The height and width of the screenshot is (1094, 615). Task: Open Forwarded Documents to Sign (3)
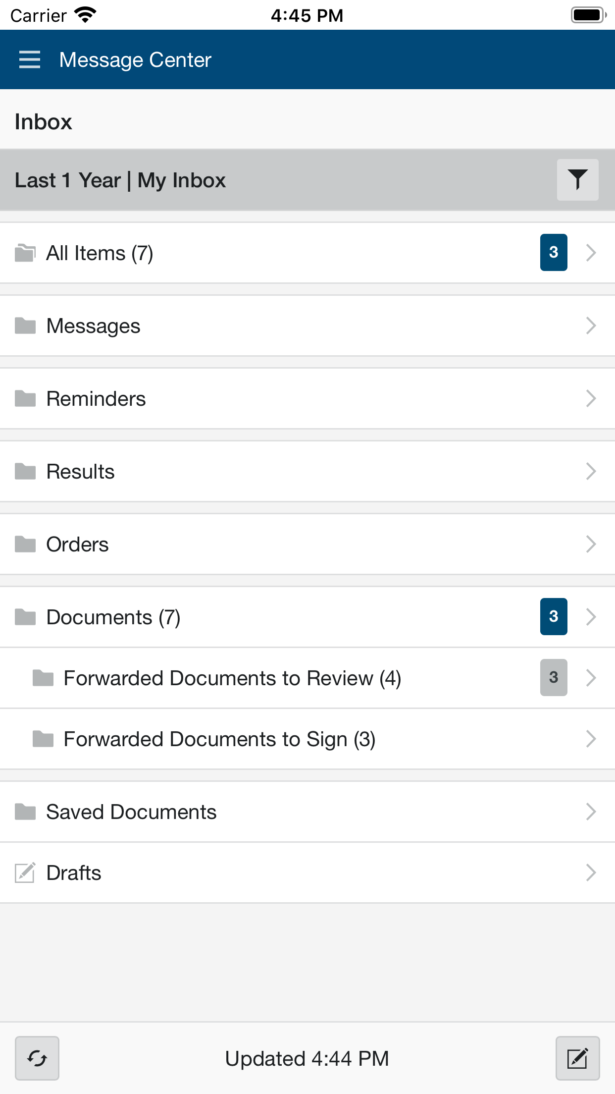[219, 739]
